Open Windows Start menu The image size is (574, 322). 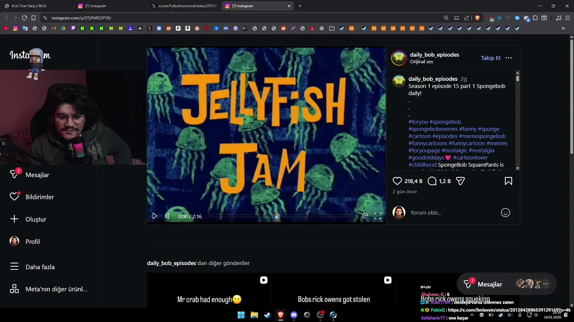click(241, 315)
